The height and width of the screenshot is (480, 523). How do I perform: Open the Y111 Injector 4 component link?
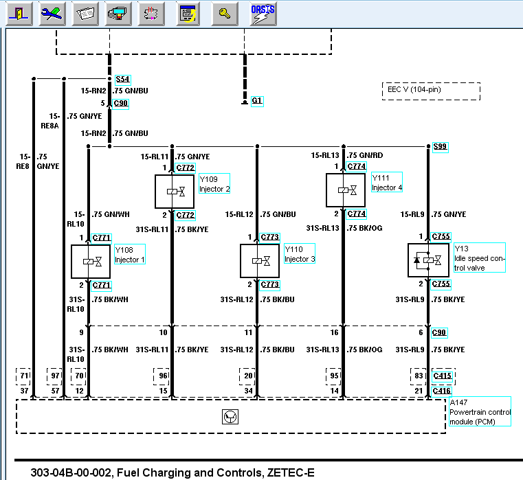tap(387, 183)
